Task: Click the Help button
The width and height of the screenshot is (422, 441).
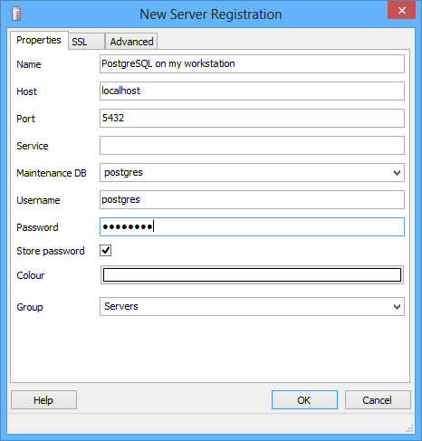Action: tap(43, 400)
